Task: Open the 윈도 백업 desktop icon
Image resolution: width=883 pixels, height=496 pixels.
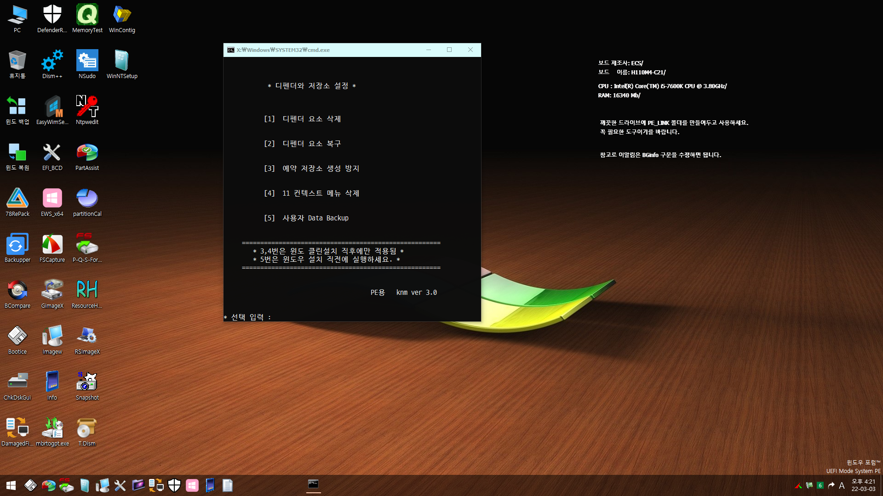Action: (17, 110)
